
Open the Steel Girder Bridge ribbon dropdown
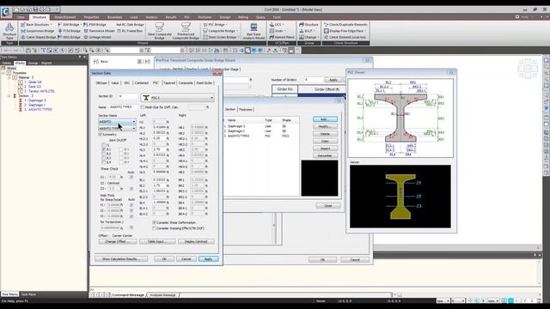coord(221,37)
